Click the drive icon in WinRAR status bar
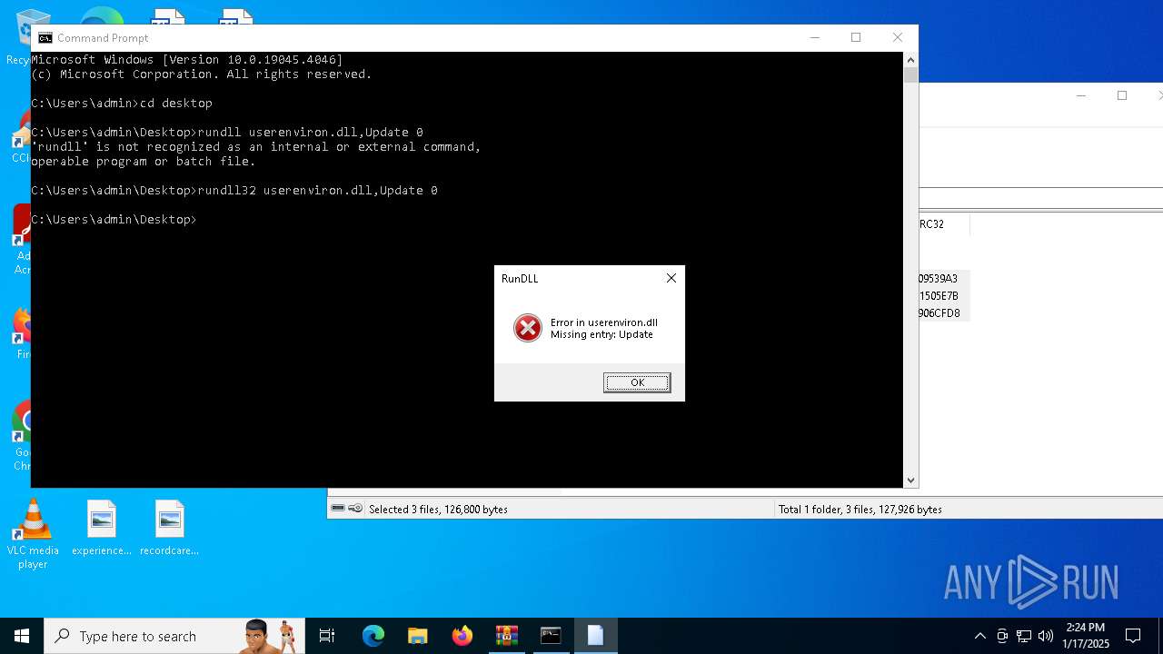Image resolution: width=1163 pixels, height=654 pixels. [338, 509]
